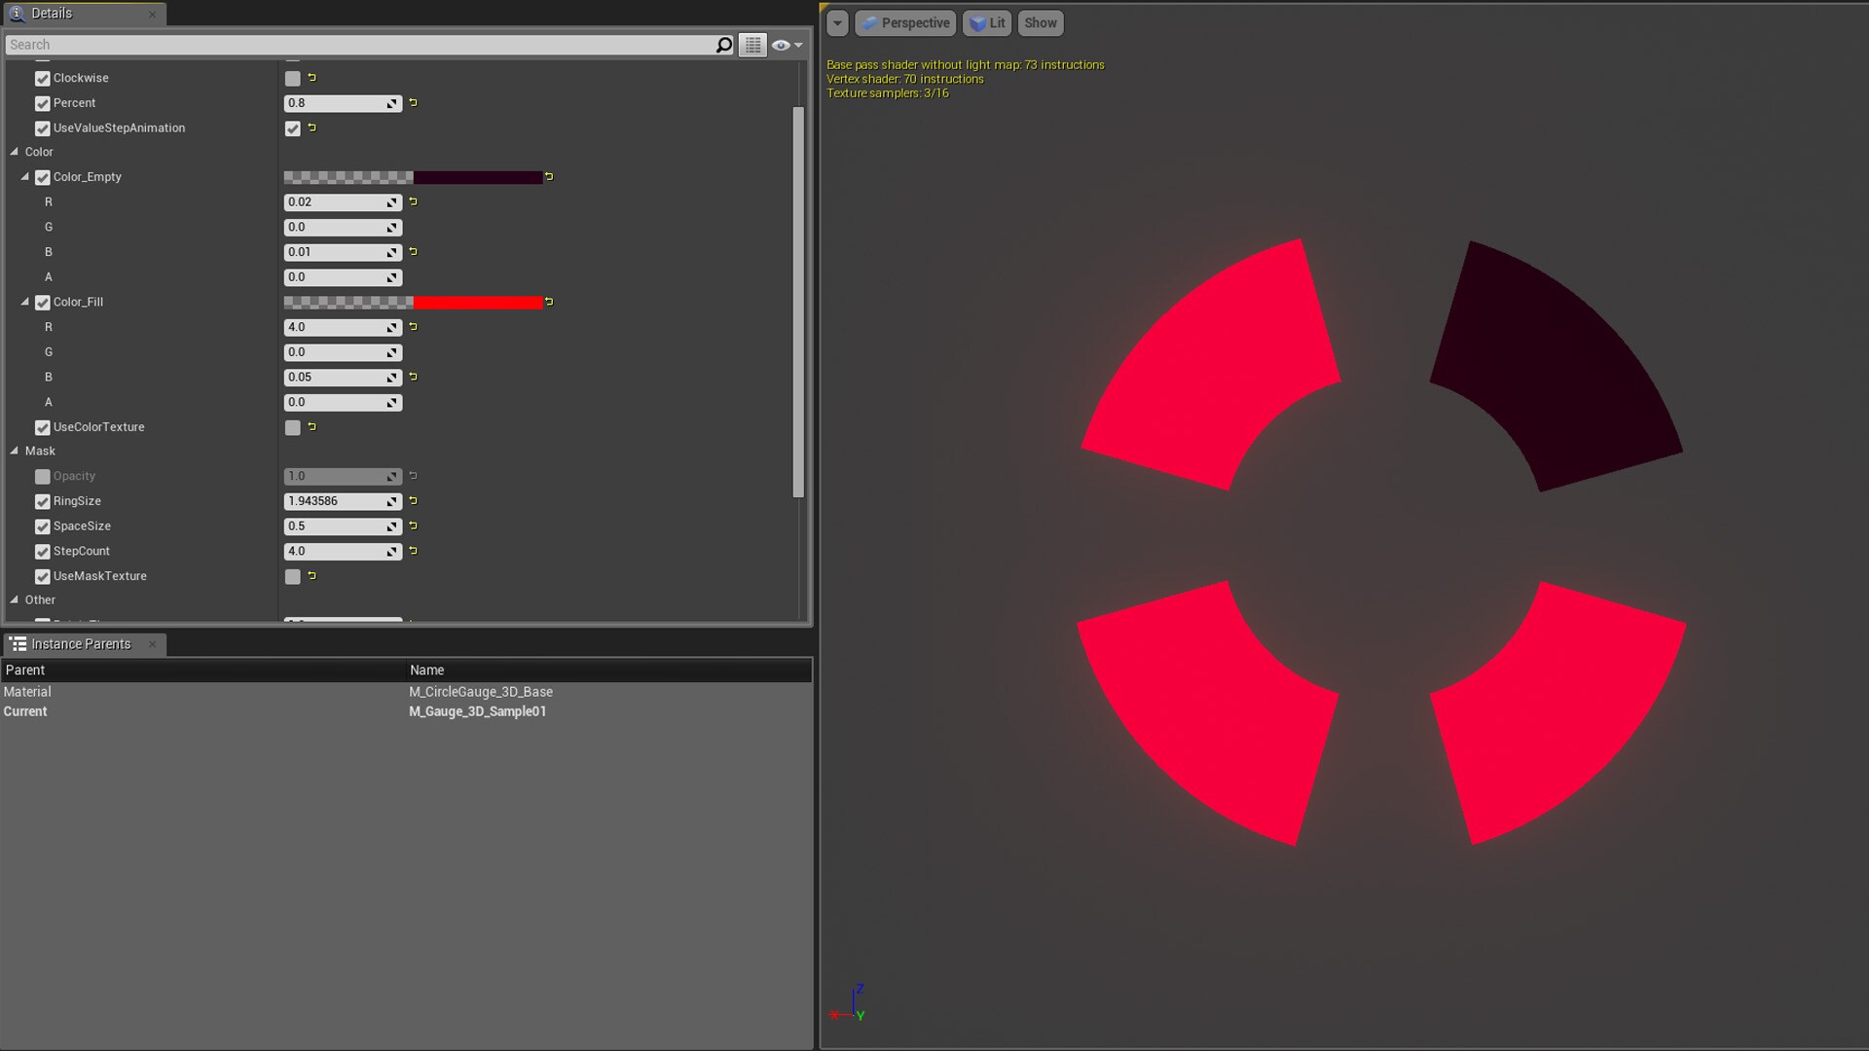Open the Color_Fill red color swatch
This screenshot has height=1051, width=1869.
click(477, 302)
